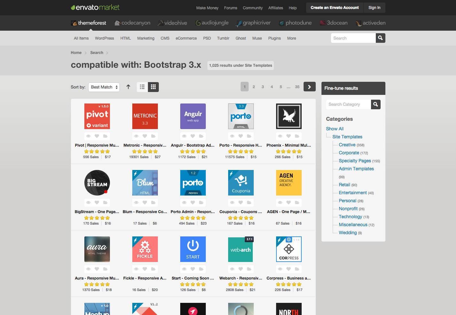Click the top Search input field
This screenshot has height=315, width=456.
click(x=353, y=38)
